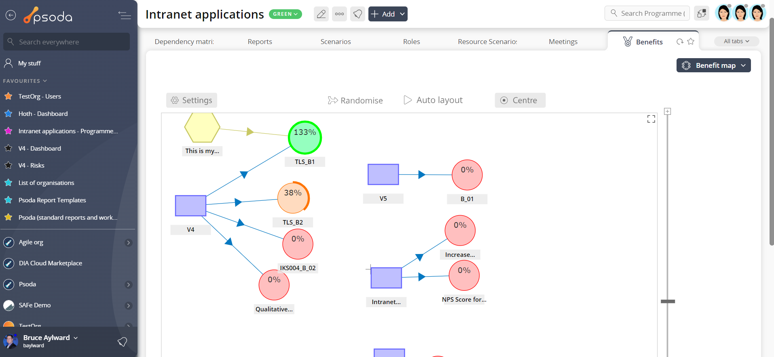Switch to Reports tab

(x=260, y=42)
